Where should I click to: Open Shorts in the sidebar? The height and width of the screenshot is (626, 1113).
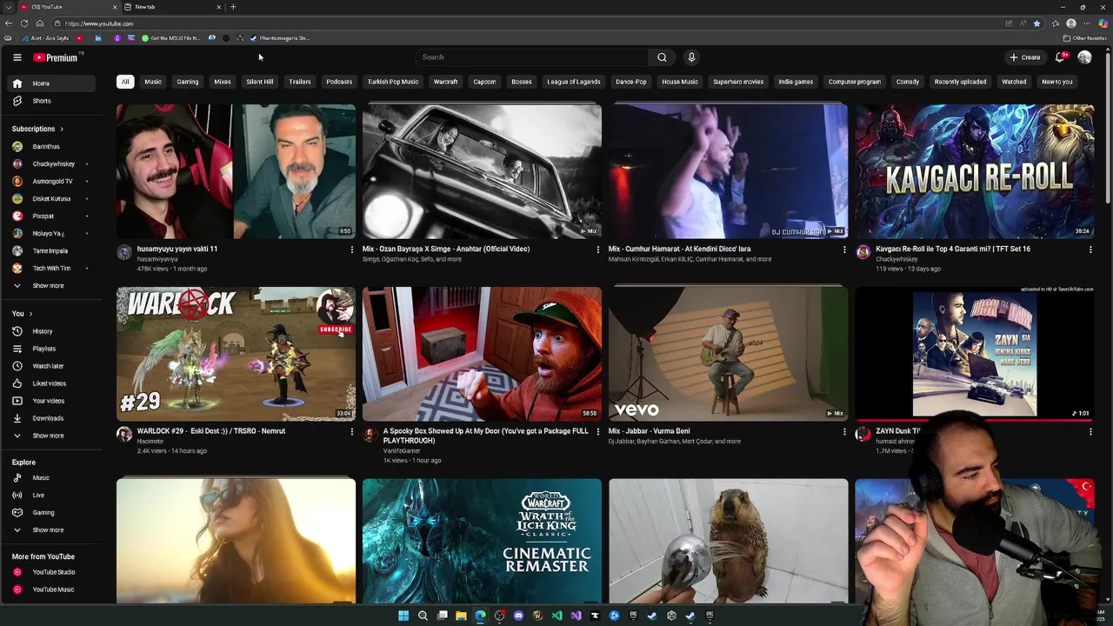(52, 101)
